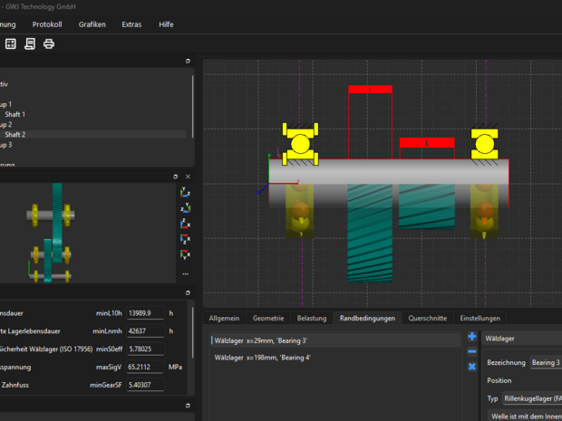The image size is (562, 421).
Task: Add a boundary condition with the plus icon
Action: 472,337
